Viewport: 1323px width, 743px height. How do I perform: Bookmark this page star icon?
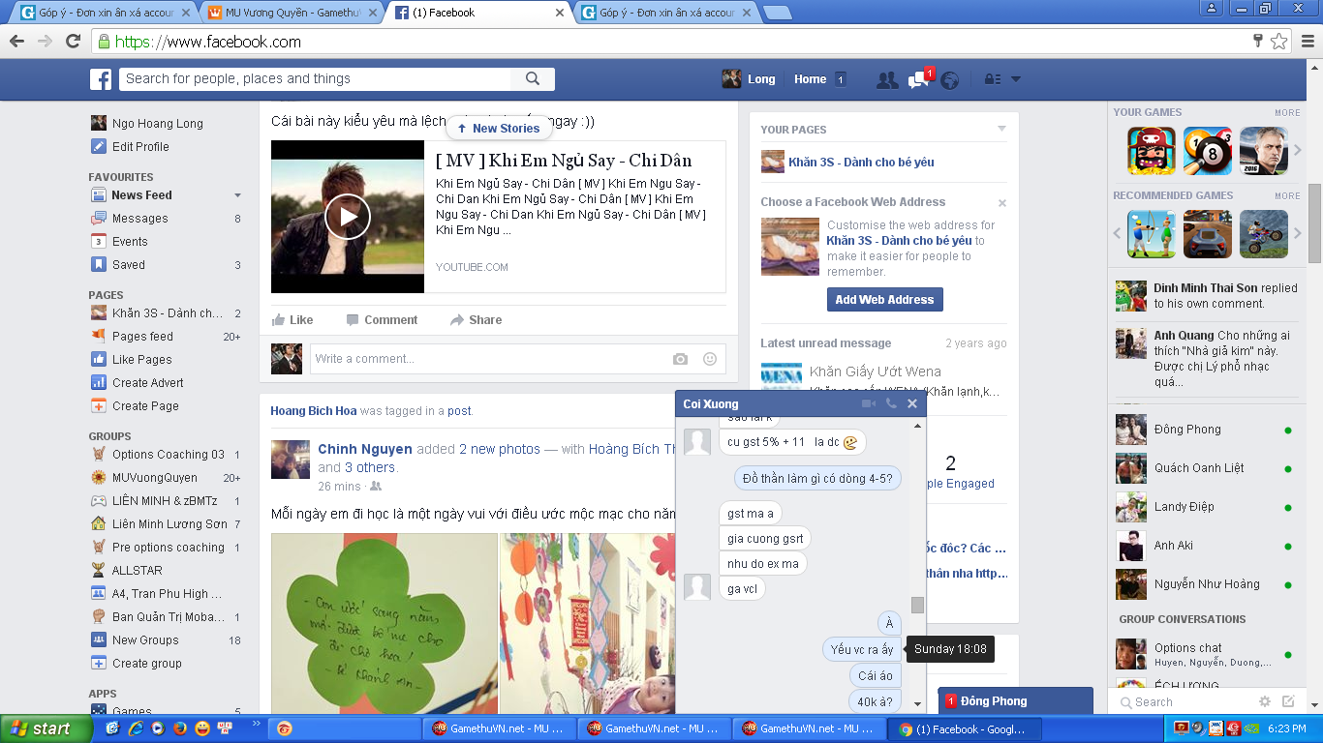1279,42
